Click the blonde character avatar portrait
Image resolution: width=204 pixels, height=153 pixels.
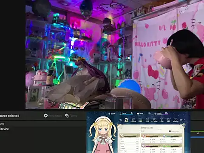pos(103,135)
